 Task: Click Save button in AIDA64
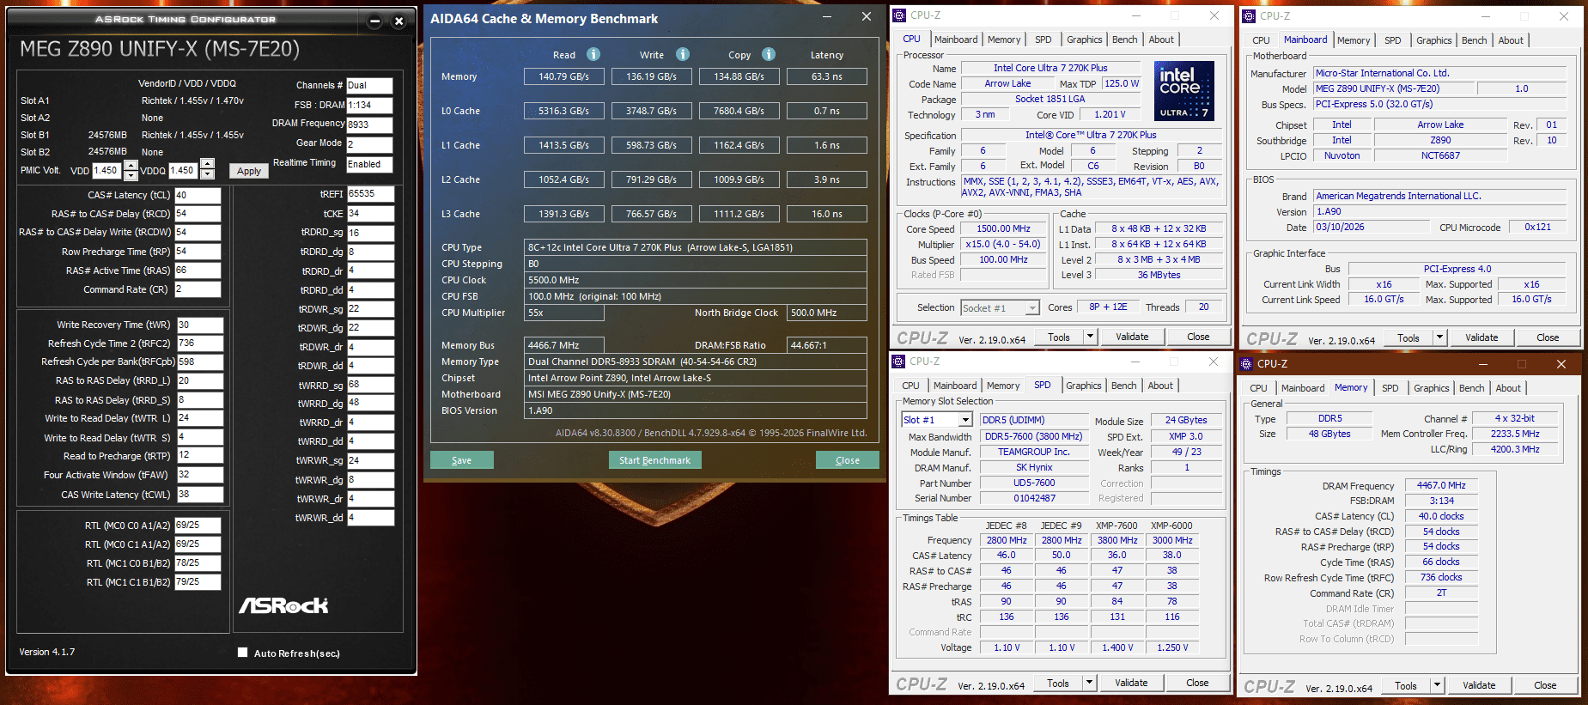click(x=462, y=460)
